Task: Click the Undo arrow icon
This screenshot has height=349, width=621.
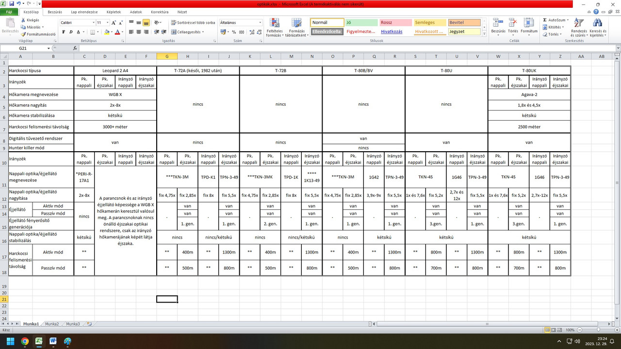Action: click(18, 3)
